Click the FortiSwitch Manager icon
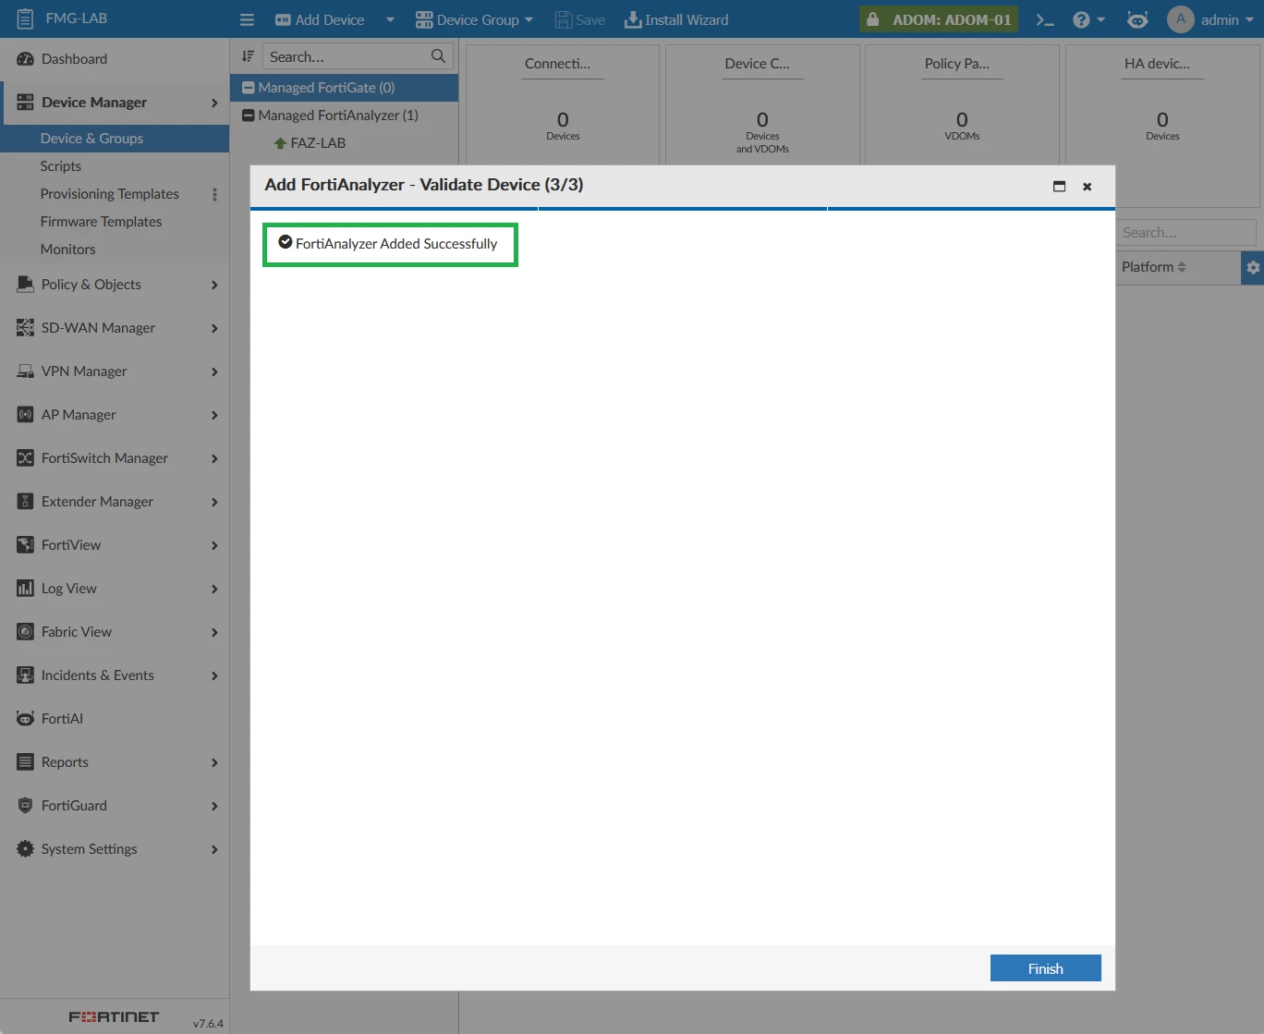 point(25,458)
